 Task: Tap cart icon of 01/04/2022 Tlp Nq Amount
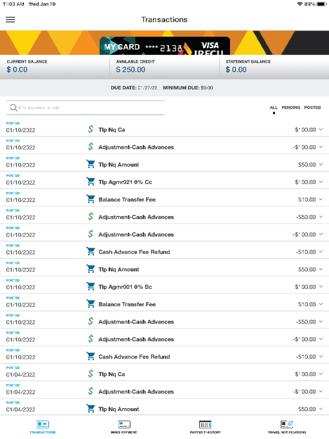(90, 408)
